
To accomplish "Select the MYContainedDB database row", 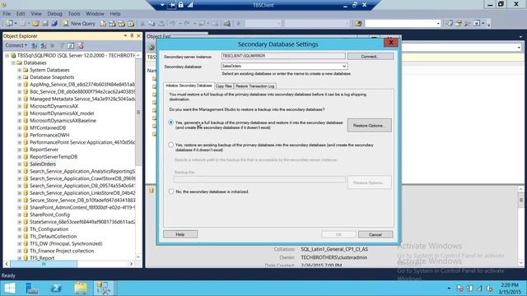I will click(48, 128).
